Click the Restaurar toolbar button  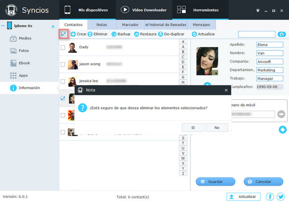click(x=145, y=34)
